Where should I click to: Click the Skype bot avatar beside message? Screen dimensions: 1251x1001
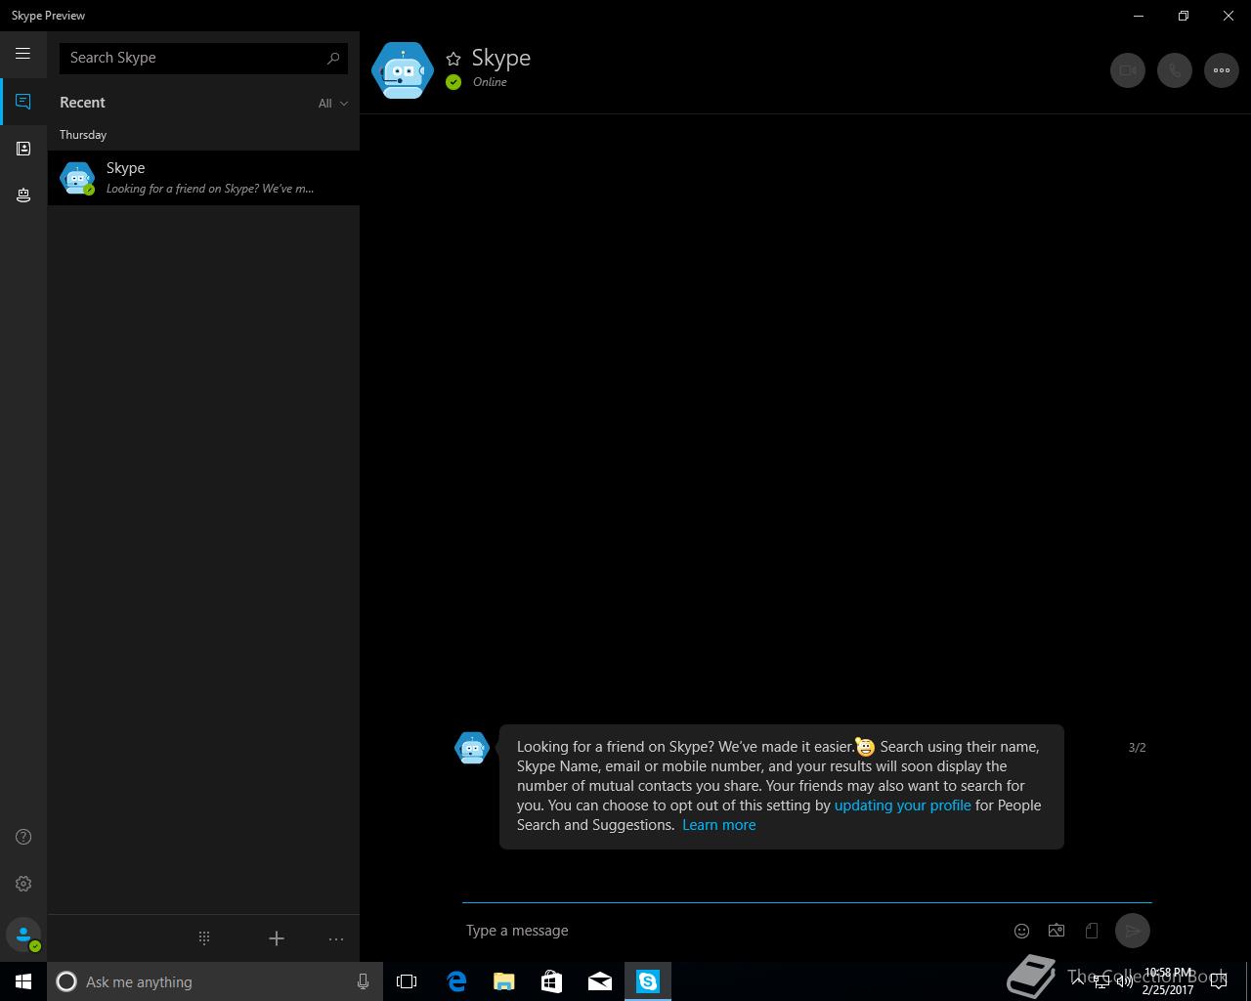pyautogui.click(x=472, y=748)
